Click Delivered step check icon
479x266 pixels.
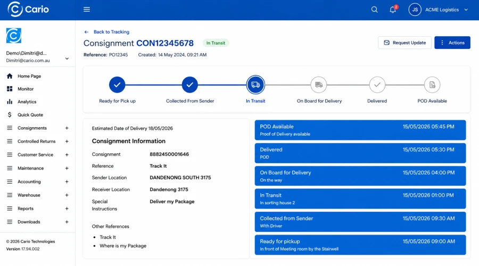pos(377,85)
